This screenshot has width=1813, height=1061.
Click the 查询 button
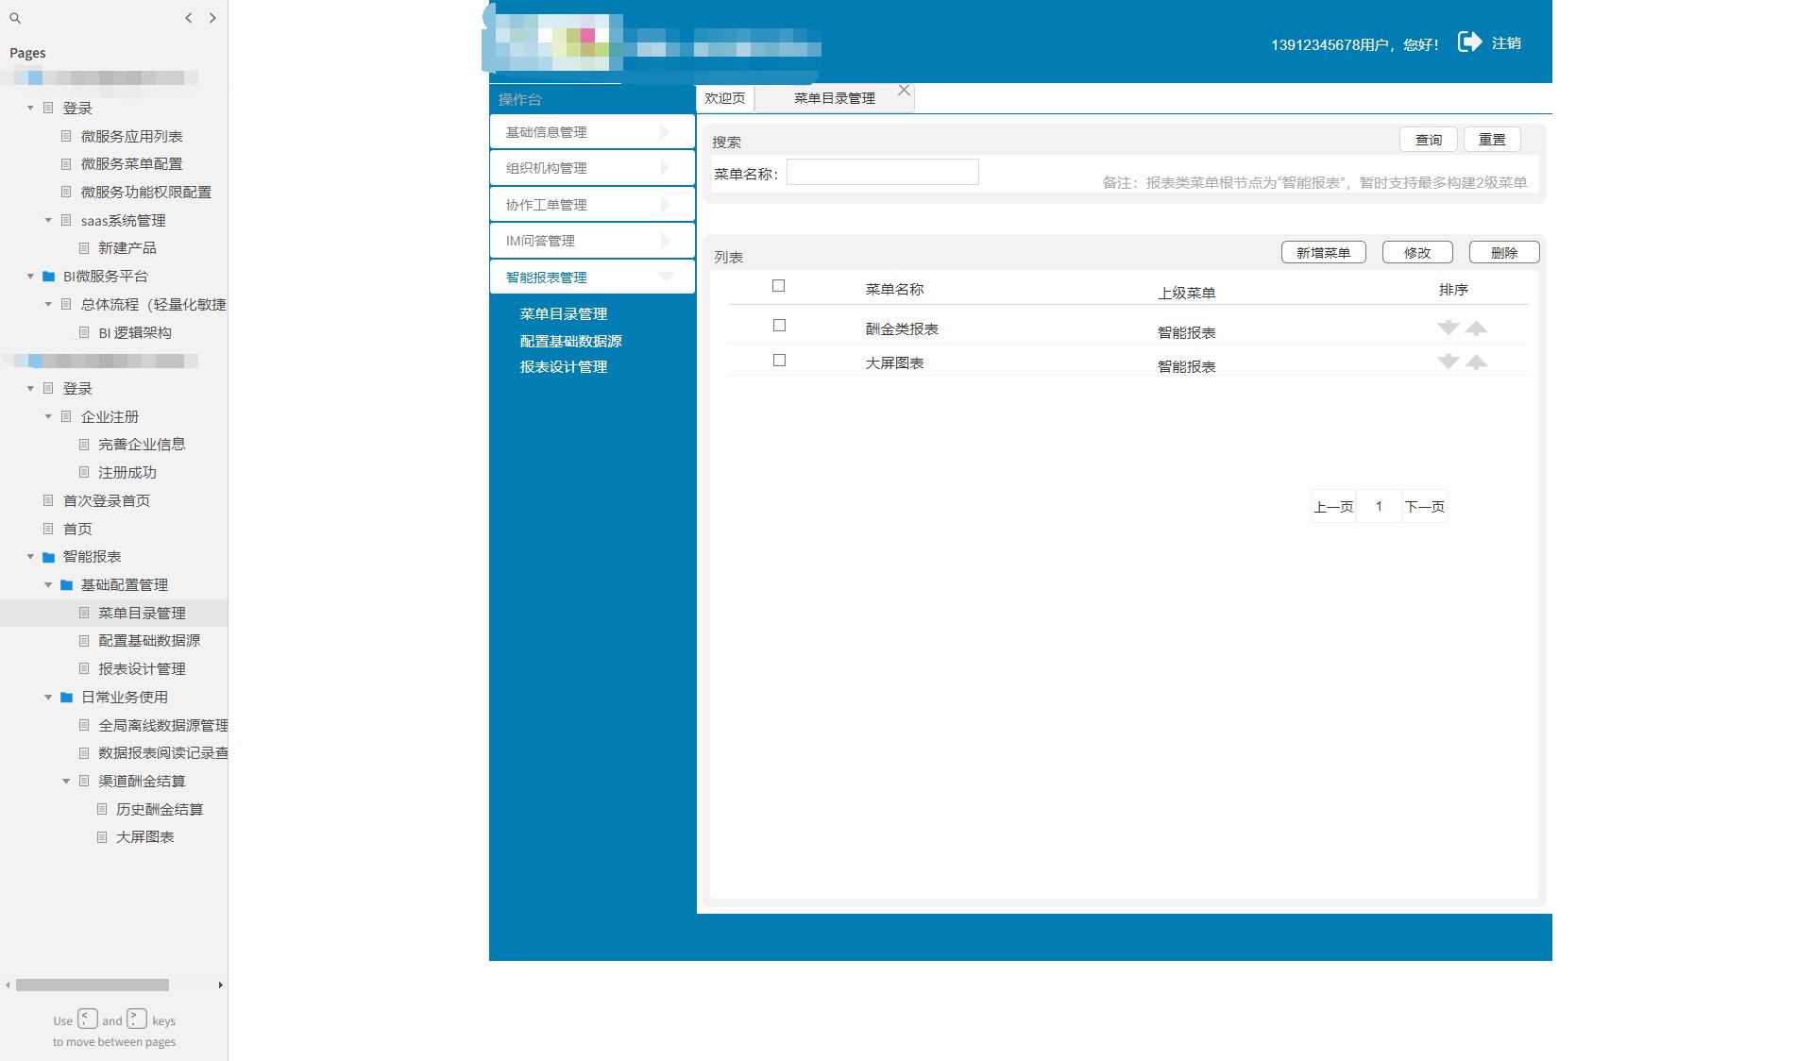coord(1428,140)
